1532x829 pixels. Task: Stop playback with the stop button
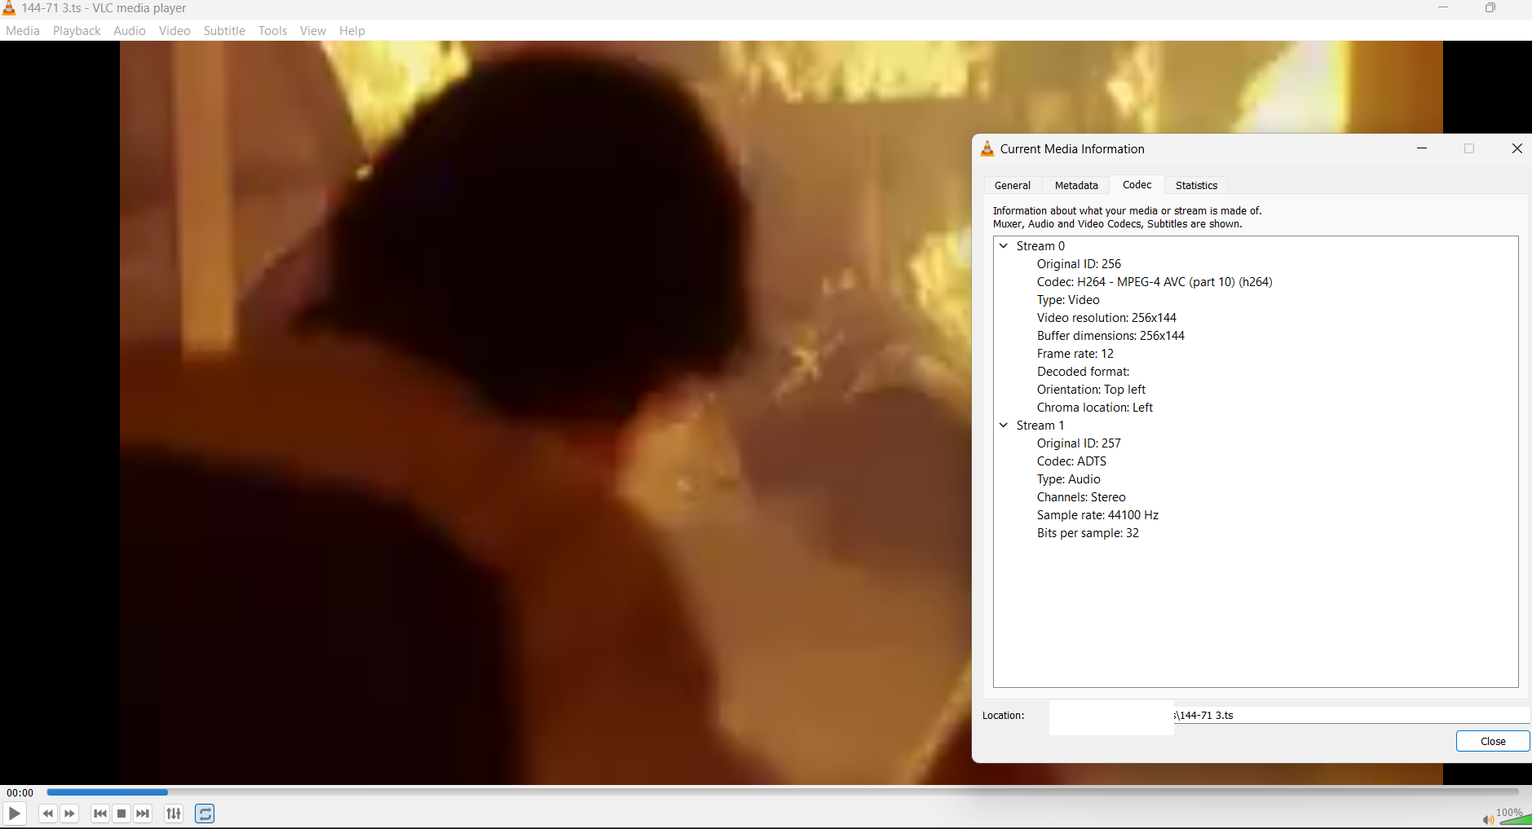tap(121, 814)
